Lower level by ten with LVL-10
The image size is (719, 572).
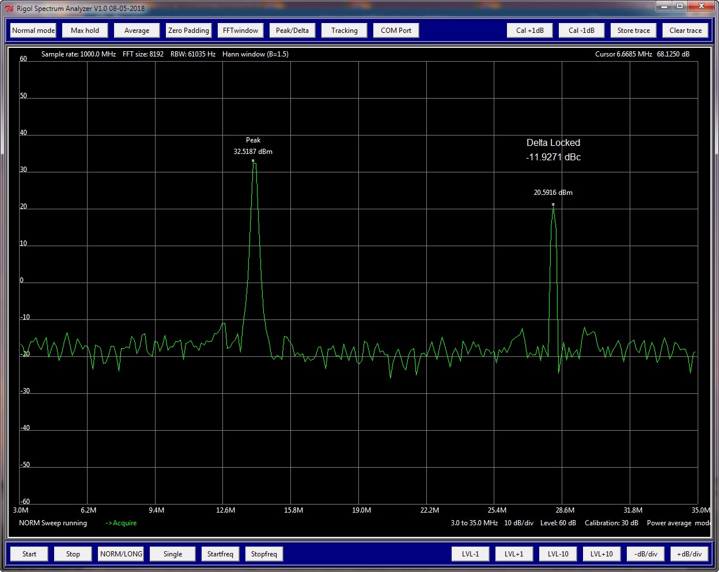[558, 554]
